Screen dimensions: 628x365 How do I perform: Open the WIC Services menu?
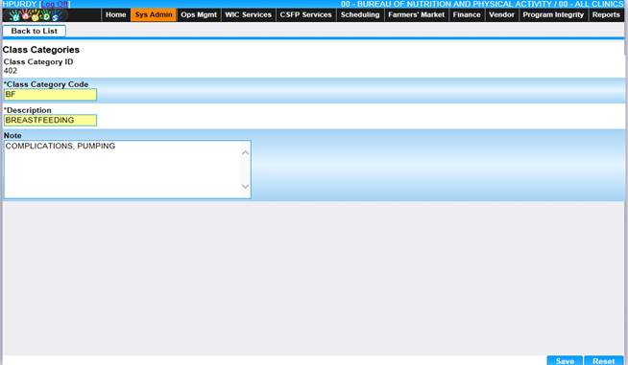coord(248,14)
